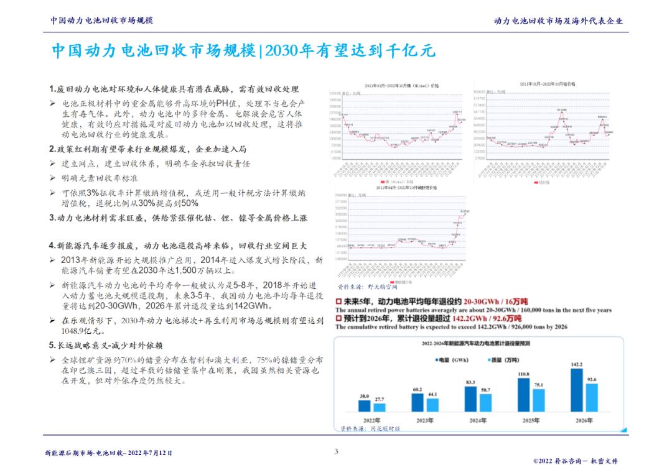
Task: Click axis label 2024年 in bar chart
Action: tap(478, 420)
